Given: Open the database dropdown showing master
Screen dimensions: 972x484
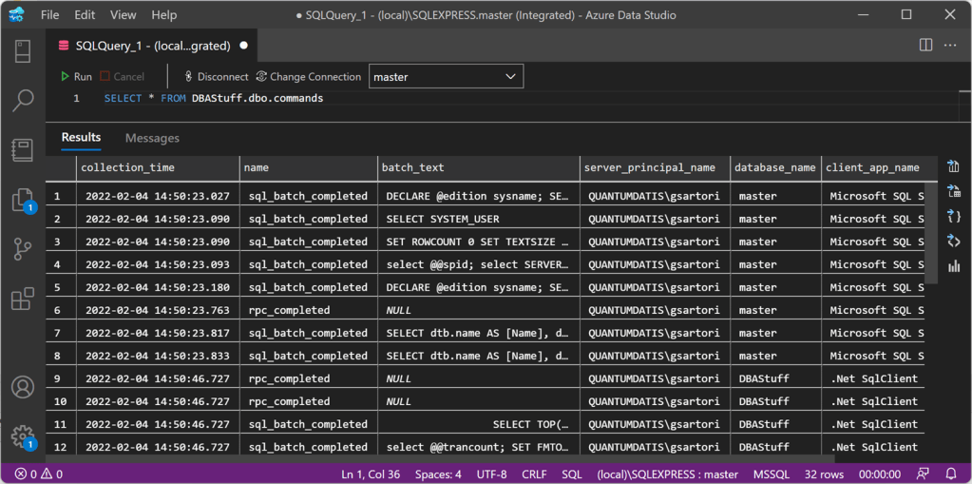Looking at the screenshot, I should coord(446,77).
